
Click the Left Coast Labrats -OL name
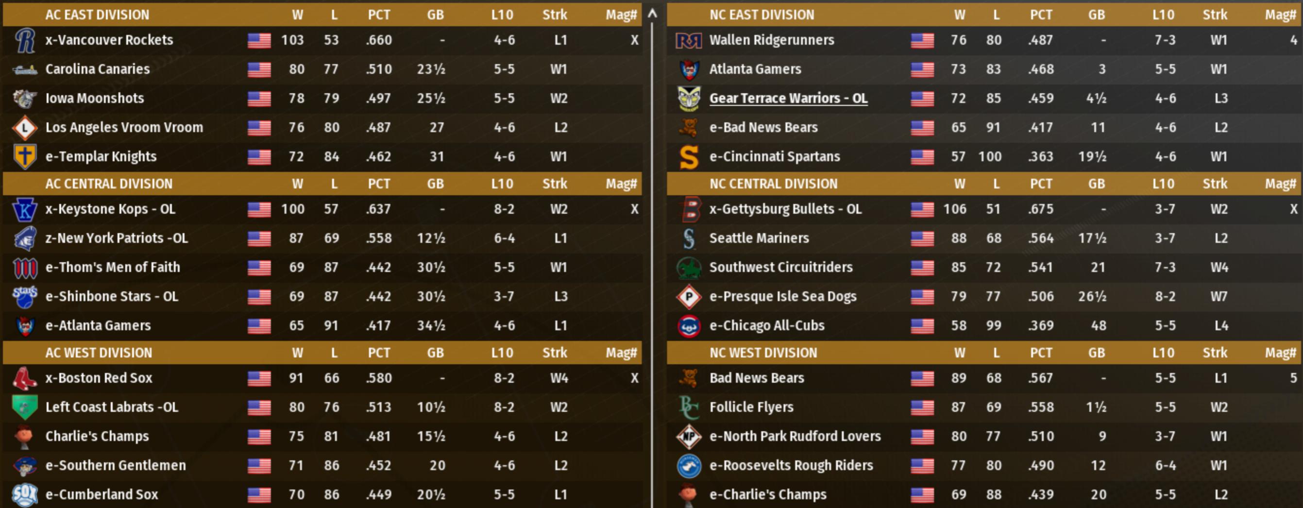coord(112,407)
